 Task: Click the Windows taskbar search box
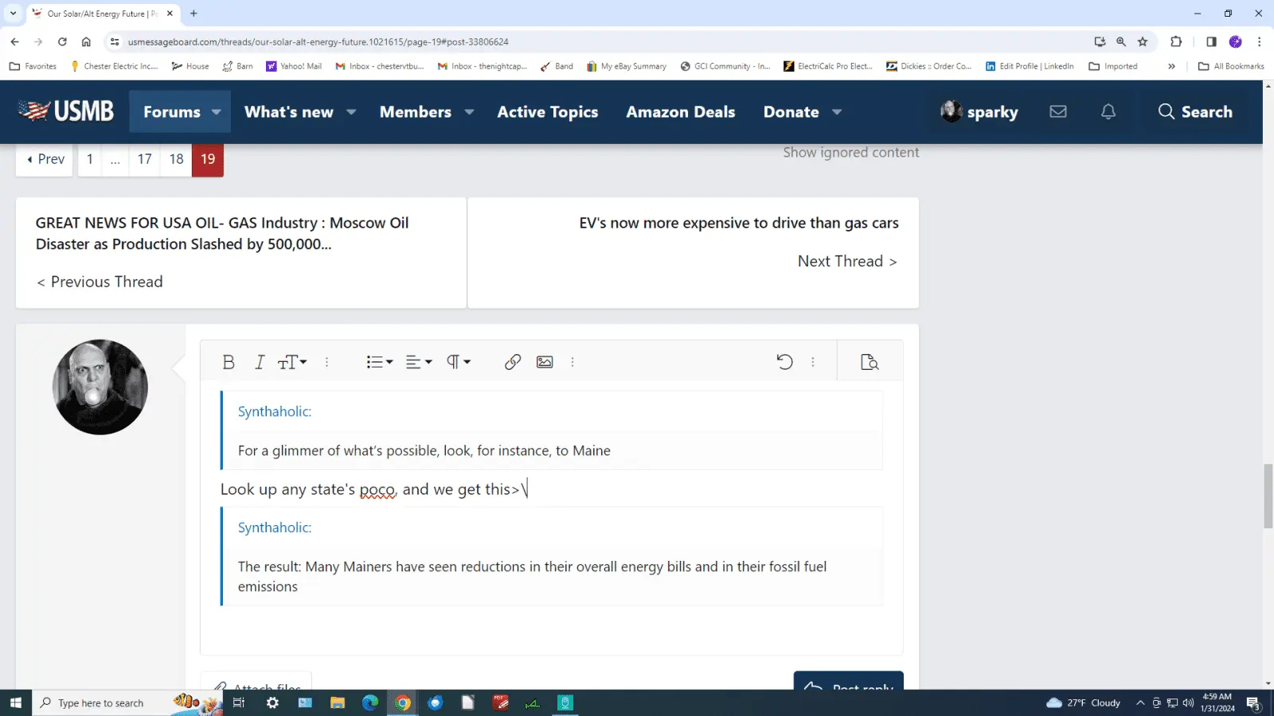(101, 703)
